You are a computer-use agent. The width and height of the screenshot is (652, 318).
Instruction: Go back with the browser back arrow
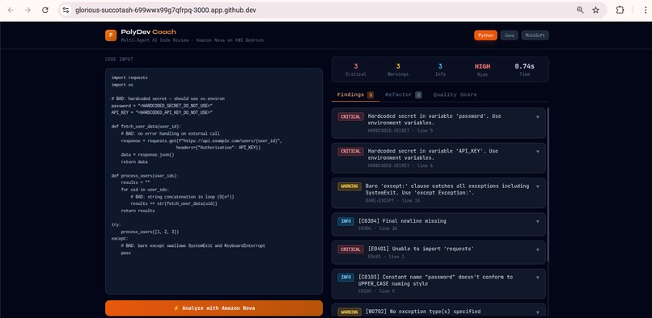11,10
